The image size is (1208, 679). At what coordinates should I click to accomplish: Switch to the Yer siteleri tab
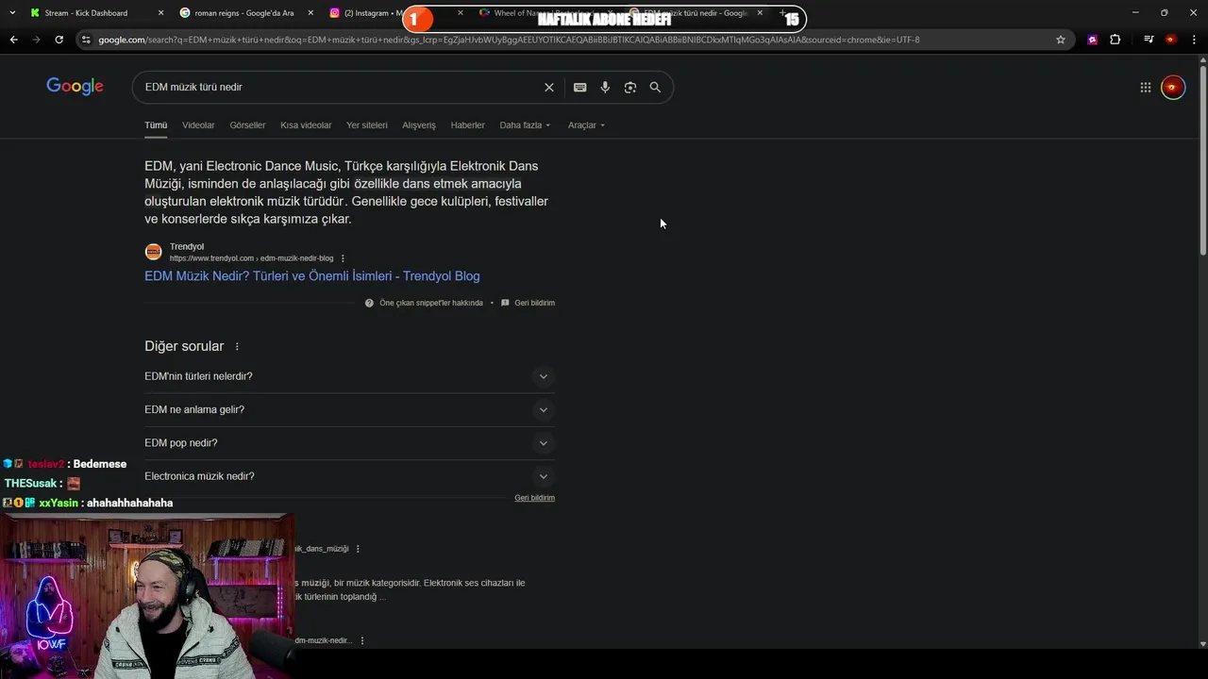366,125
